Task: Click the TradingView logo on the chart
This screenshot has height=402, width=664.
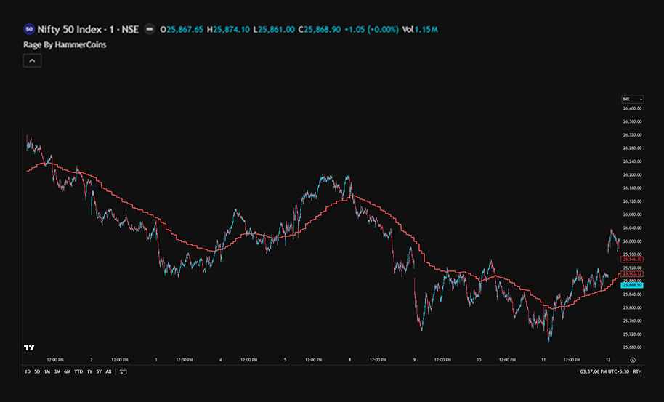Action: pos(30,347)
